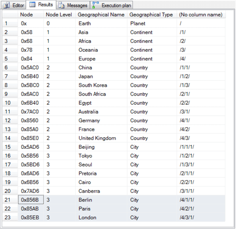Screen dimensions: 236x229
Task: Select row header number 23
Action: coord(10,218)
